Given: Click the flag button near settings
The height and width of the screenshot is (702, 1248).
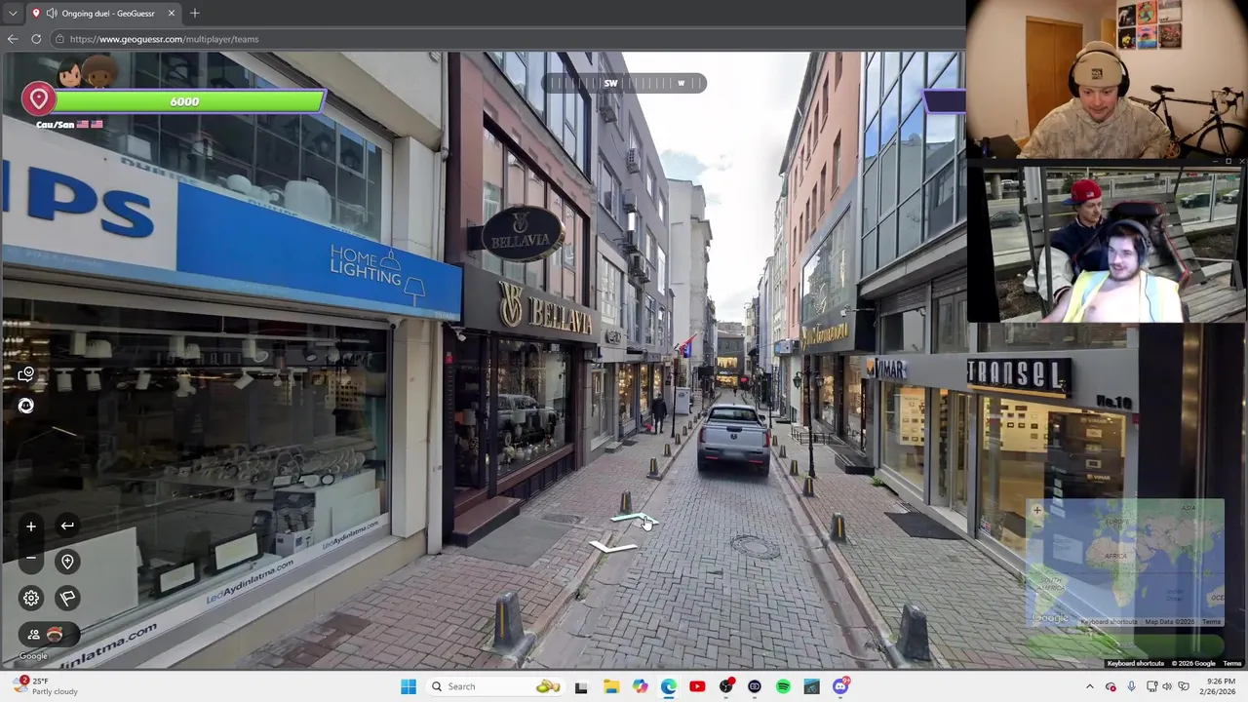Looking at the screenshot, I should (67, 598).
